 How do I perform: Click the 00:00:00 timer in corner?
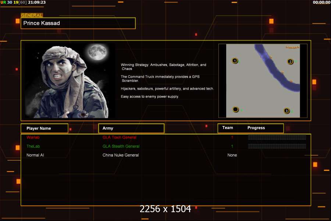[321, 2]
